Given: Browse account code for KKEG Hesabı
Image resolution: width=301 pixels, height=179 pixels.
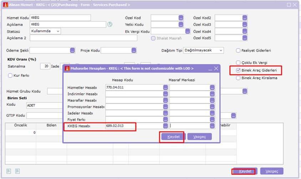Looking at the screenshot, I should point(165,126).
